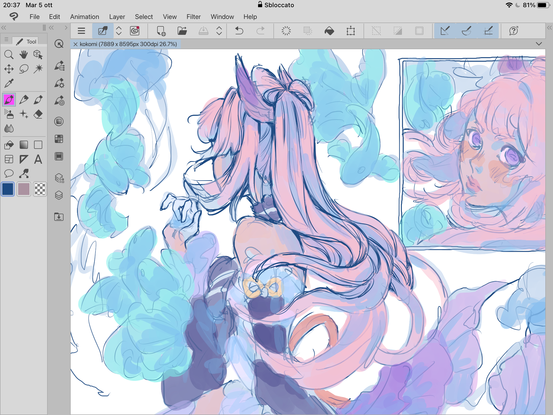Open the Clip Studio launcher swirl button
Viewport: 553px width, 415px height.
pos(135,31)
